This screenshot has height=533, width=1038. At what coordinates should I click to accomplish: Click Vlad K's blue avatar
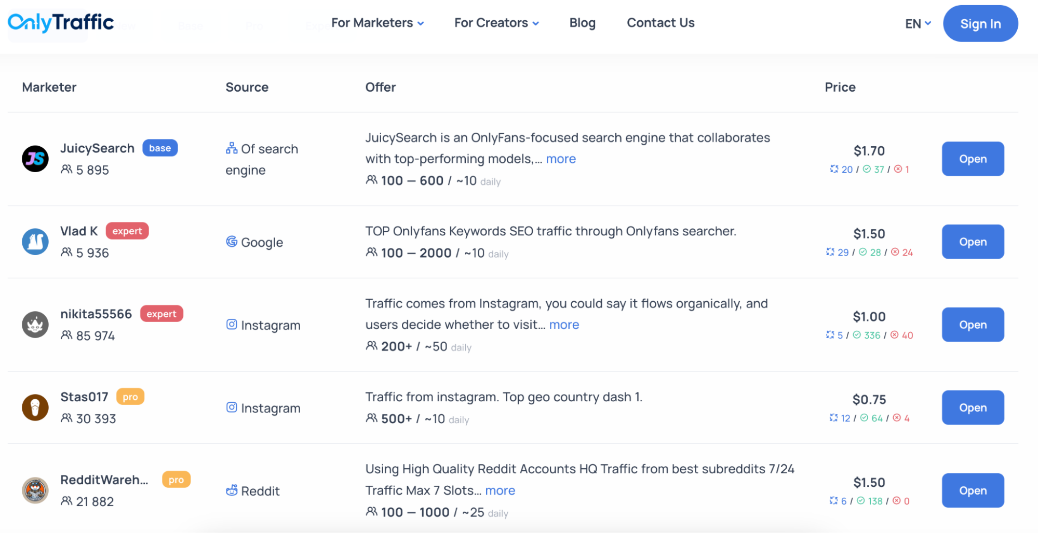(35, 242)
